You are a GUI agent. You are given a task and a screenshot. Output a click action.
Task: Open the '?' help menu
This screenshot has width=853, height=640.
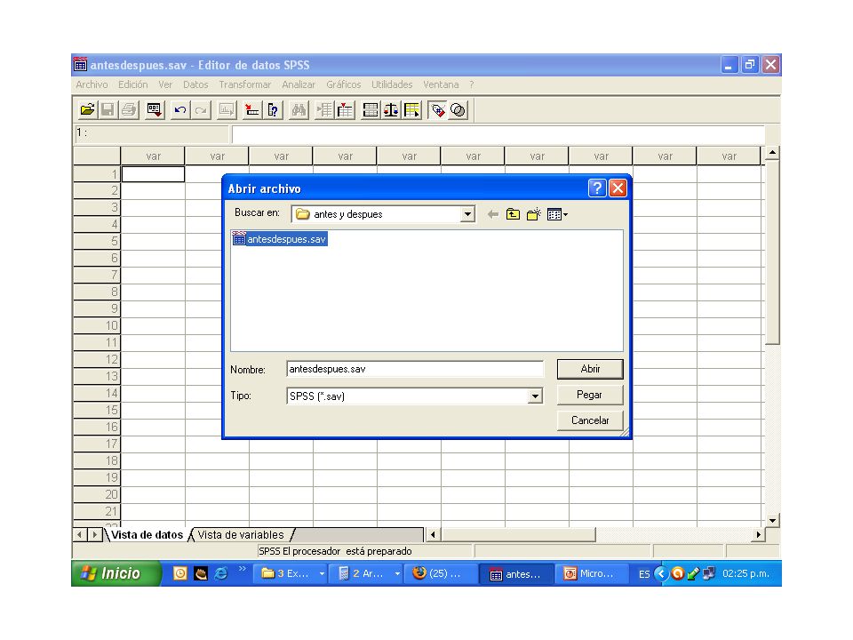pos(472,84)
